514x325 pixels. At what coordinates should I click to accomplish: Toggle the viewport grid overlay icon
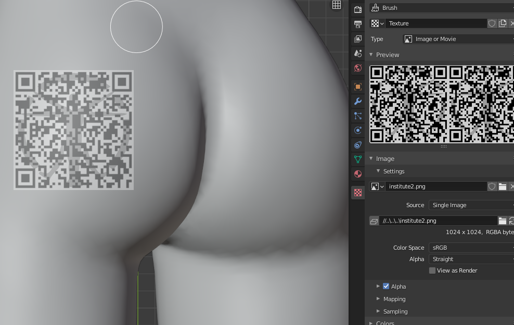point(336,5)
